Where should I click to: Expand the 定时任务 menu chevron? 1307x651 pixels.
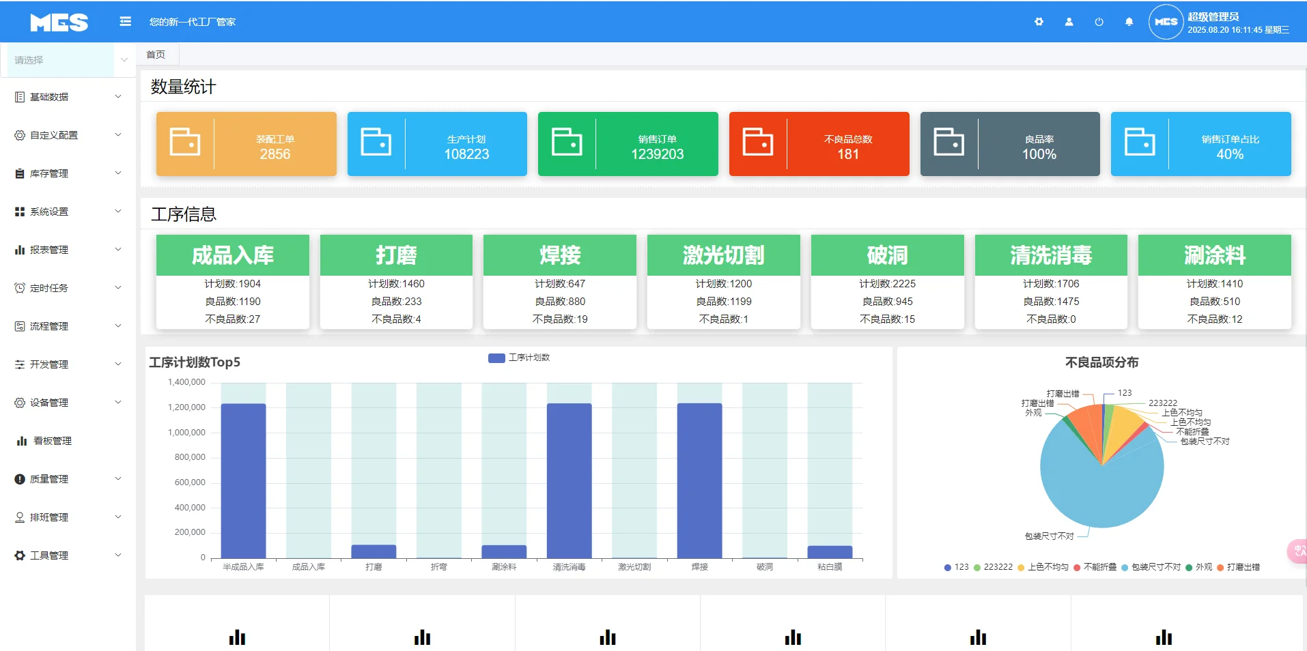point(118,288)
